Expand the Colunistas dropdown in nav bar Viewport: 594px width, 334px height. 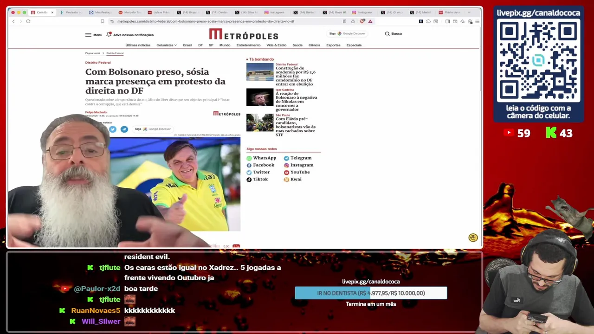[x=166, y=45]
